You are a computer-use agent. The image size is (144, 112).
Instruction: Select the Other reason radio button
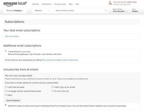click(6, 95)
